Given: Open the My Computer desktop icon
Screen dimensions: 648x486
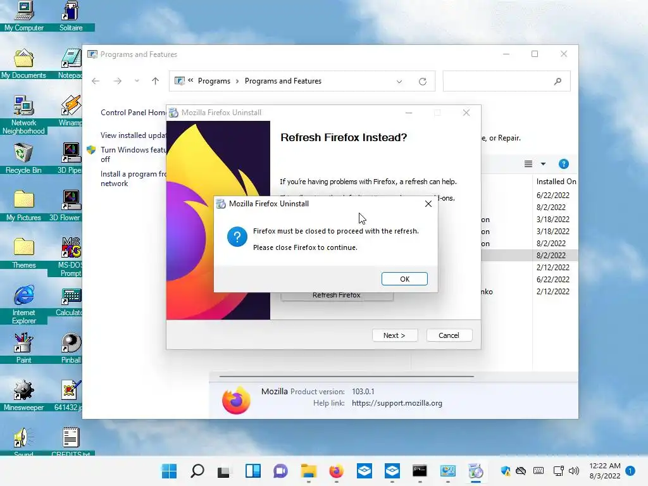Looking at the screenshot, I should [24, 16].
